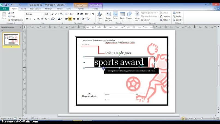220x124 pixels.
Task: Toggle italic formatting
Action: (x=31, y=19)
